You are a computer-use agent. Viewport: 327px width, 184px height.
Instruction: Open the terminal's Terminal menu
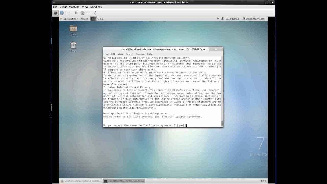(x=140, y=54)
